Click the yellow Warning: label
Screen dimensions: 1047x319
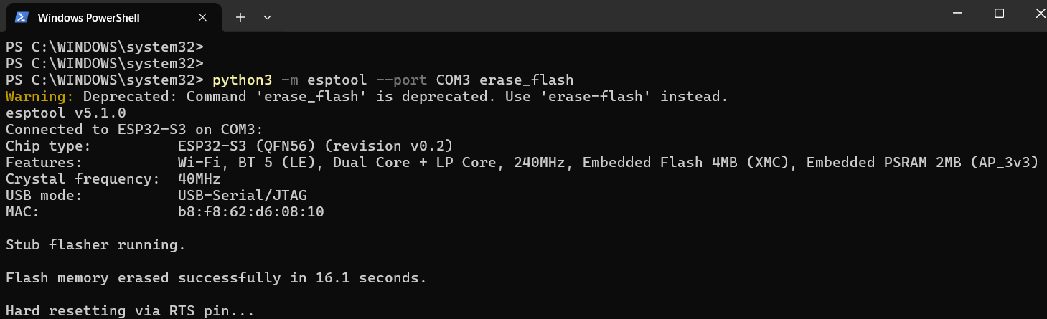coord(39,96)
